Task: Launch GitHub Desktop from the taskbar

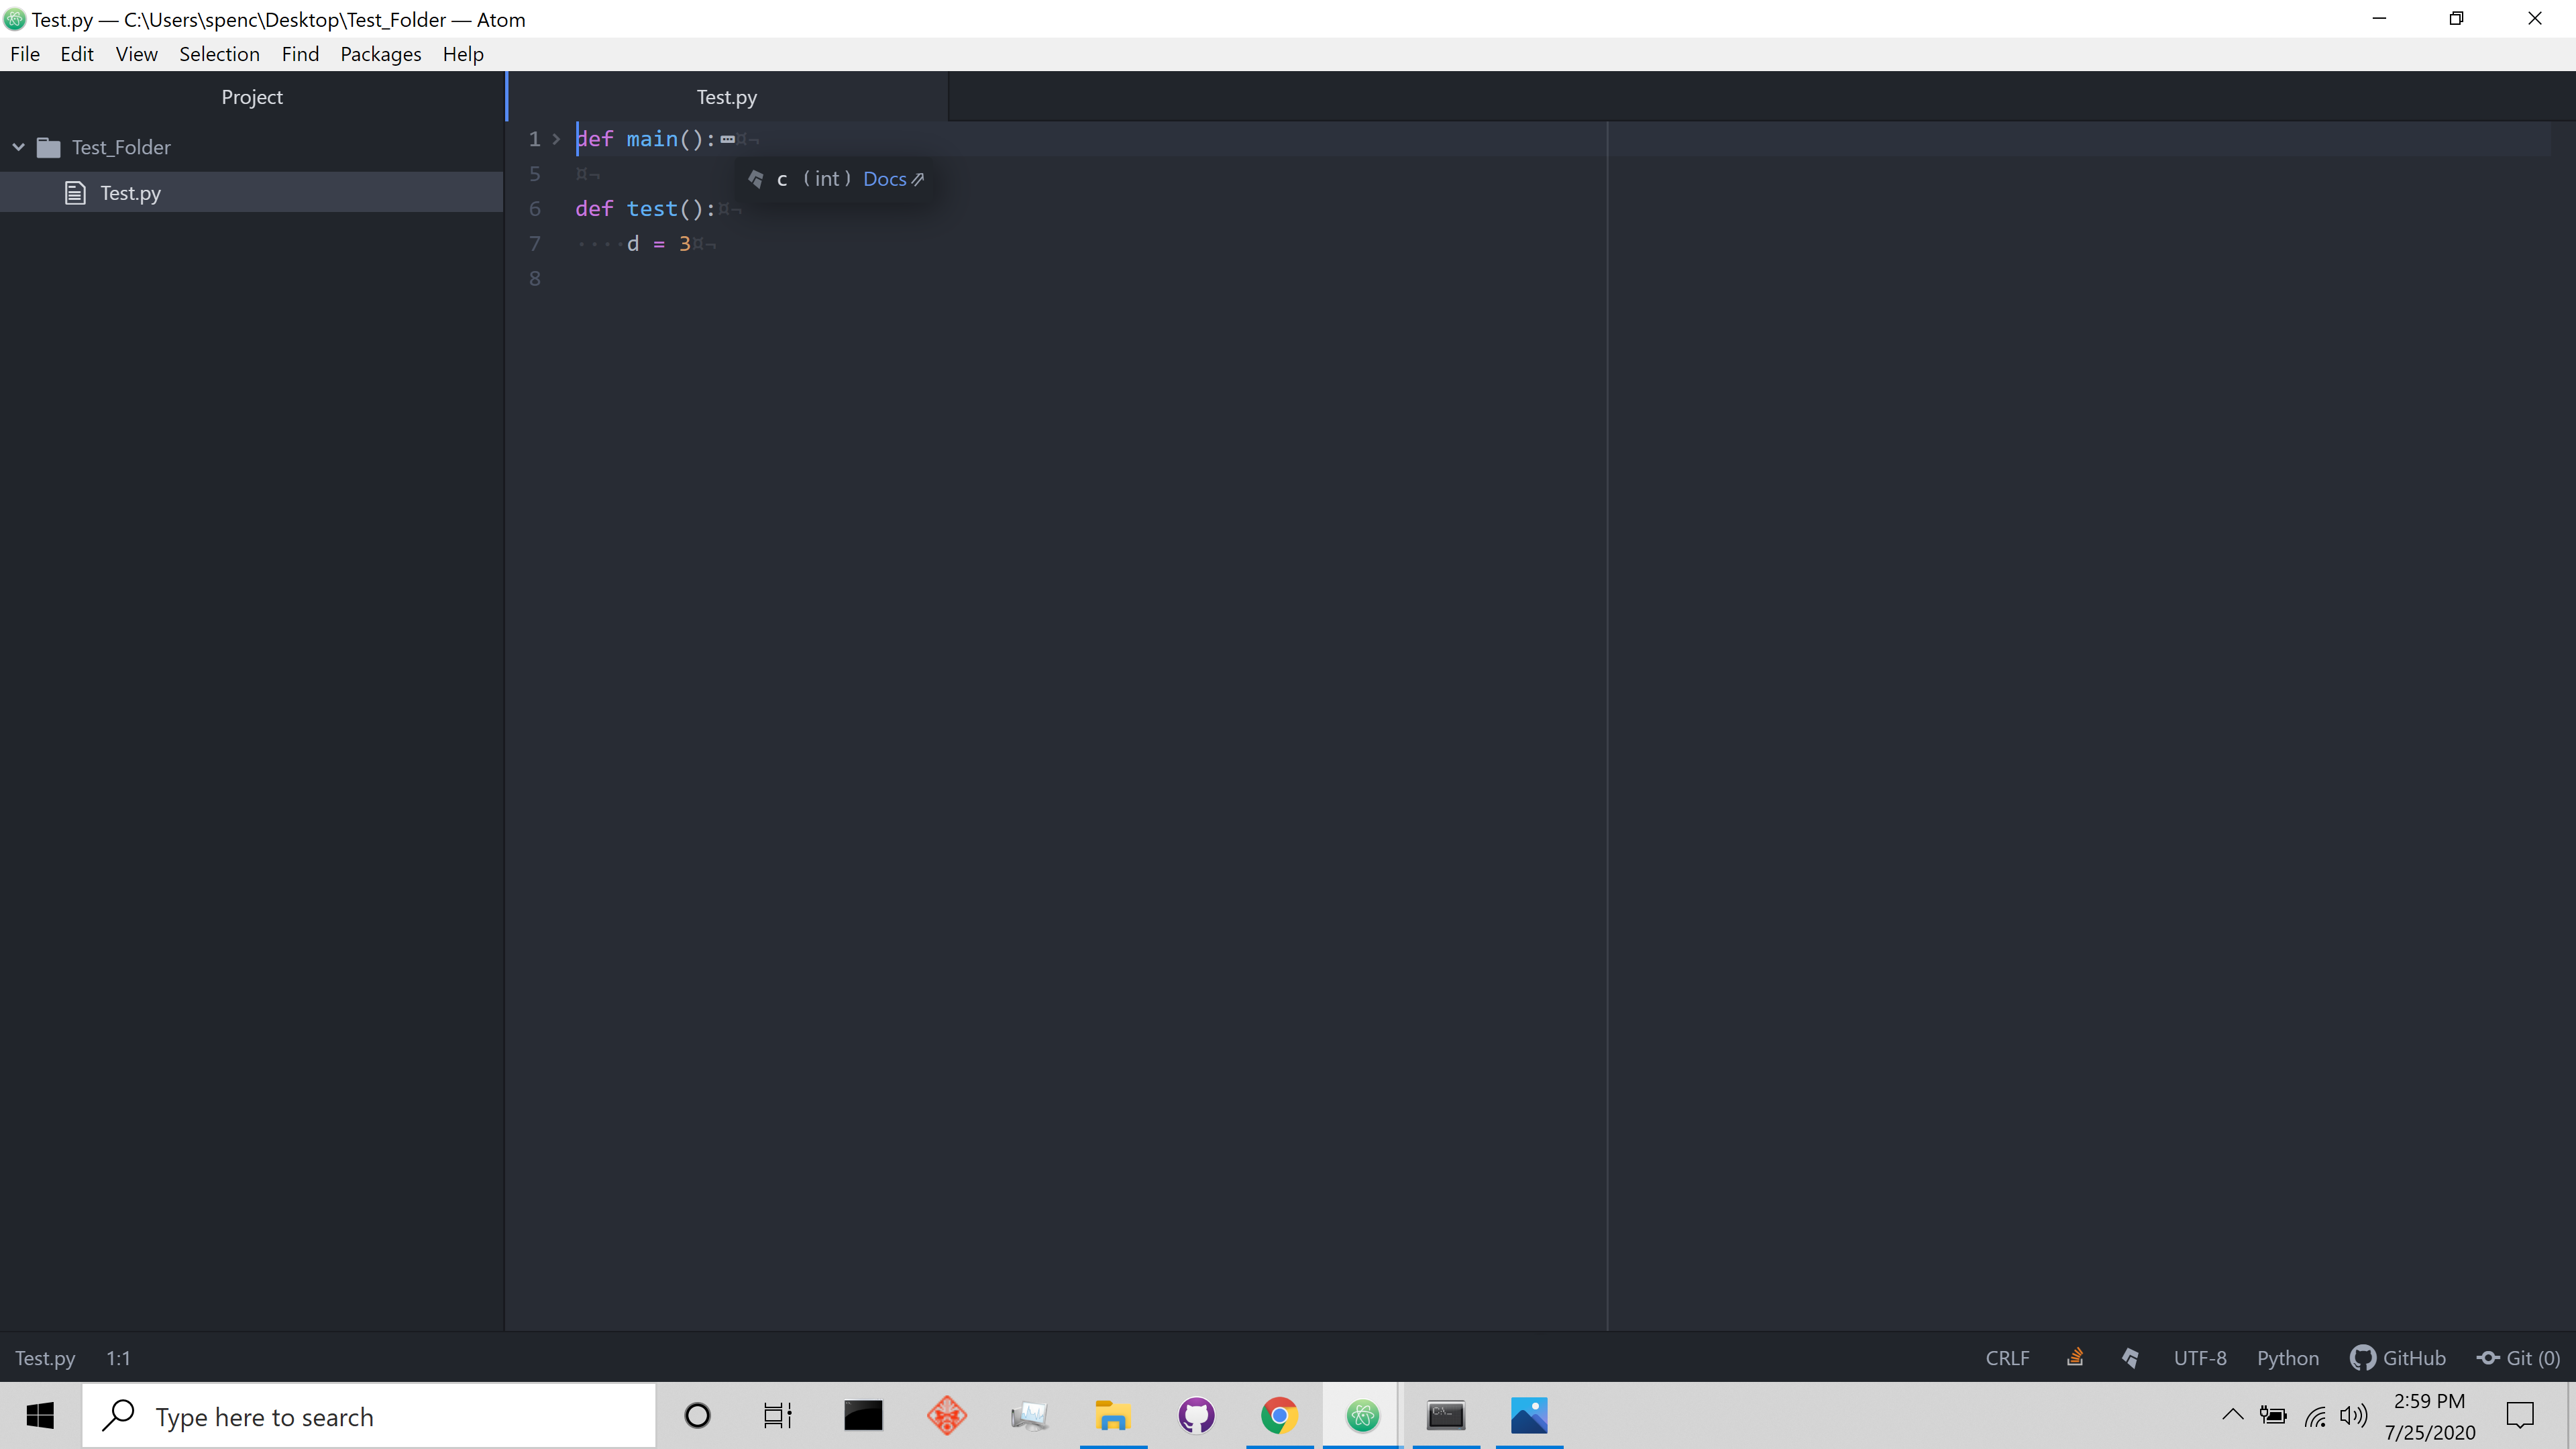Action: click(x=1196, y=1415)
